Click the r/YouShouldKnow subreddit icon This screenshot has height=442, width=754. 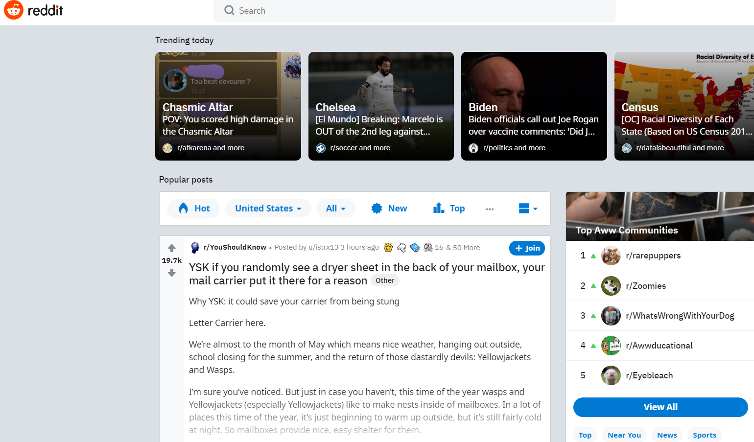pyautogui.click(x=195, y=248)
